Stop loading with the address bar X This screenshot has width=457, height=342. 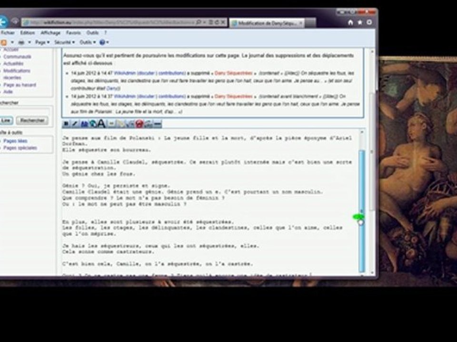click(x=223, y=22)
